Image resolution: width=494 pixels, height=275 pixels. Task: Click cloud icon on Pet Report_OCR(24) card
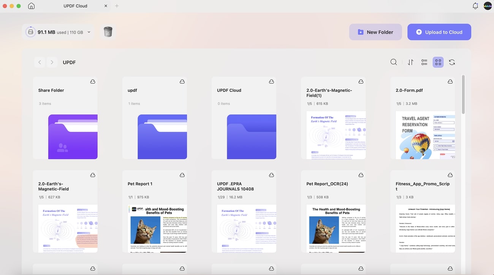click(361, 175)
